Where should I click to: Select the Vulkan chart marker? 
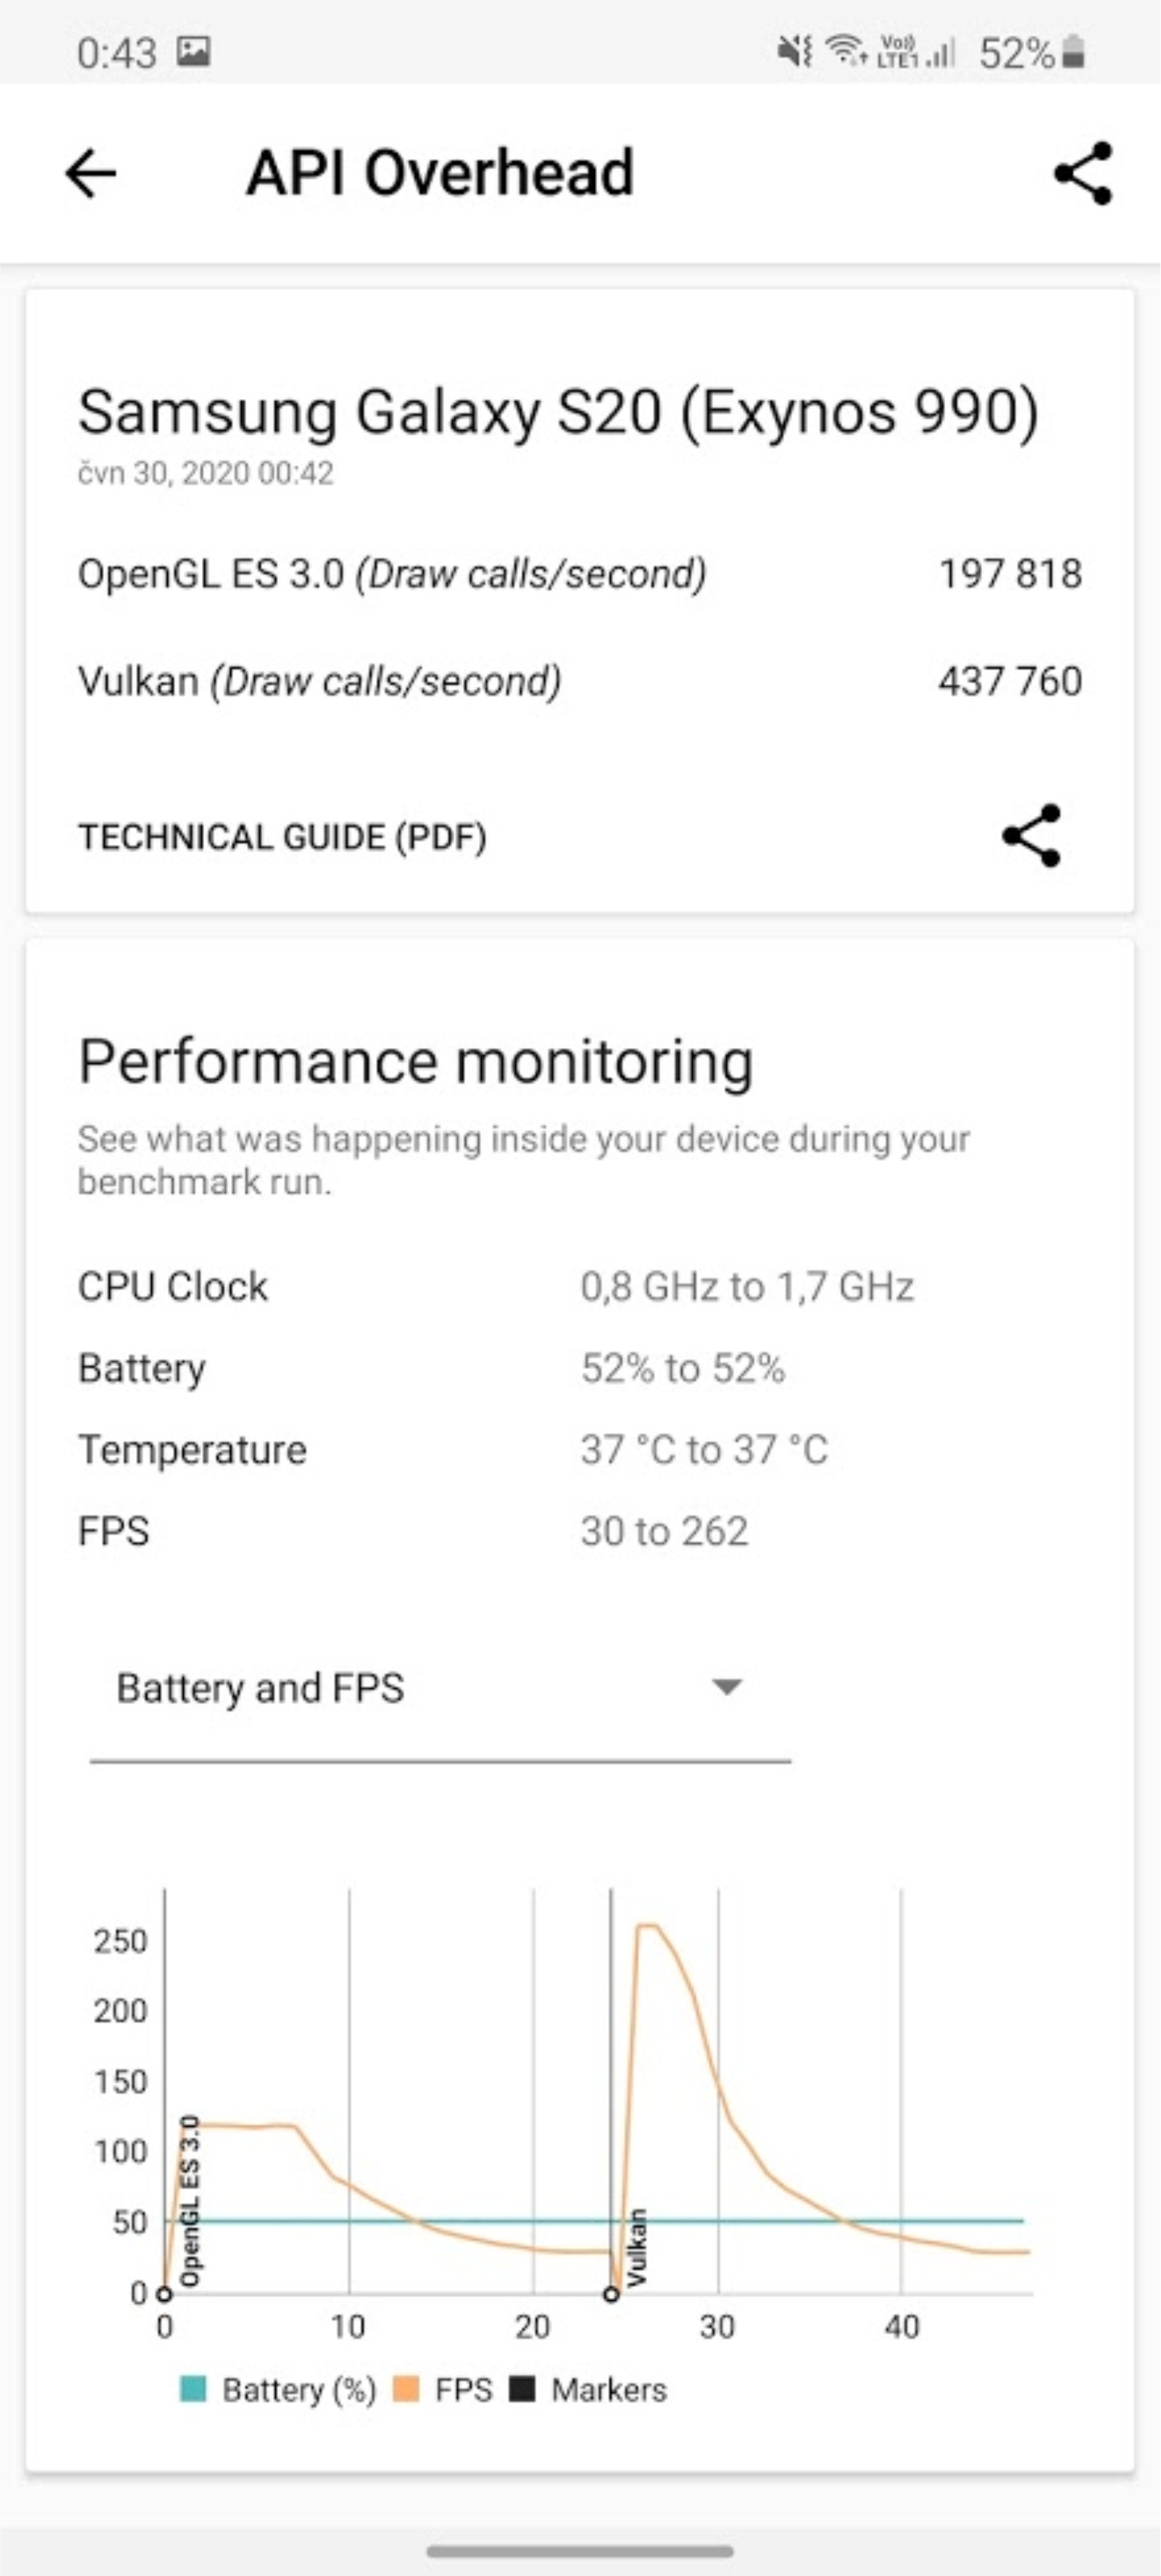611,2294
